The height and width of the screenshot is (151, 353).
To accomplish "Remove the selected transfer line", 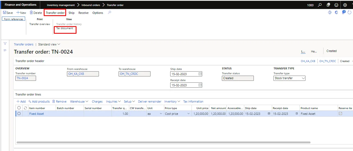I will point(59,101).
